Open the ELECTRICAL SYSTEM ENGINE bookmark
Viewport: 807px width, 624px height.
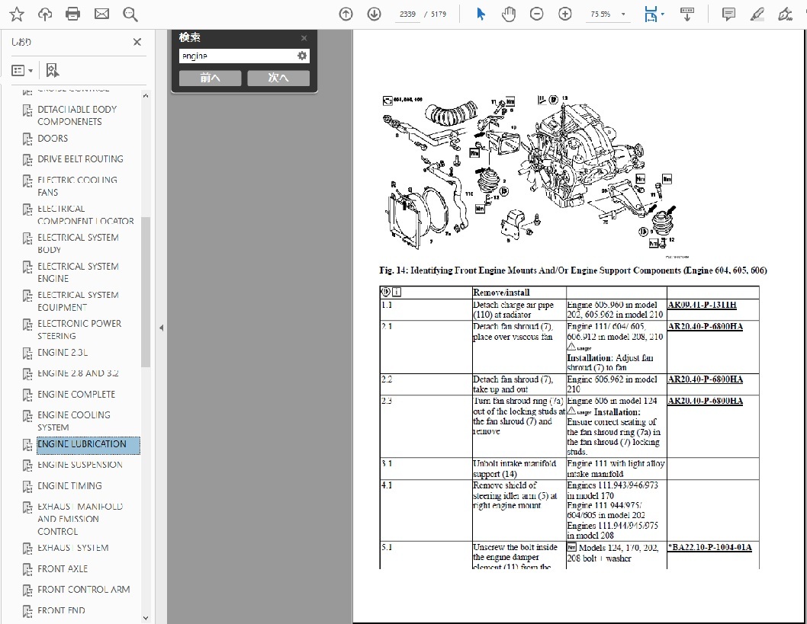tap(78, 273)
